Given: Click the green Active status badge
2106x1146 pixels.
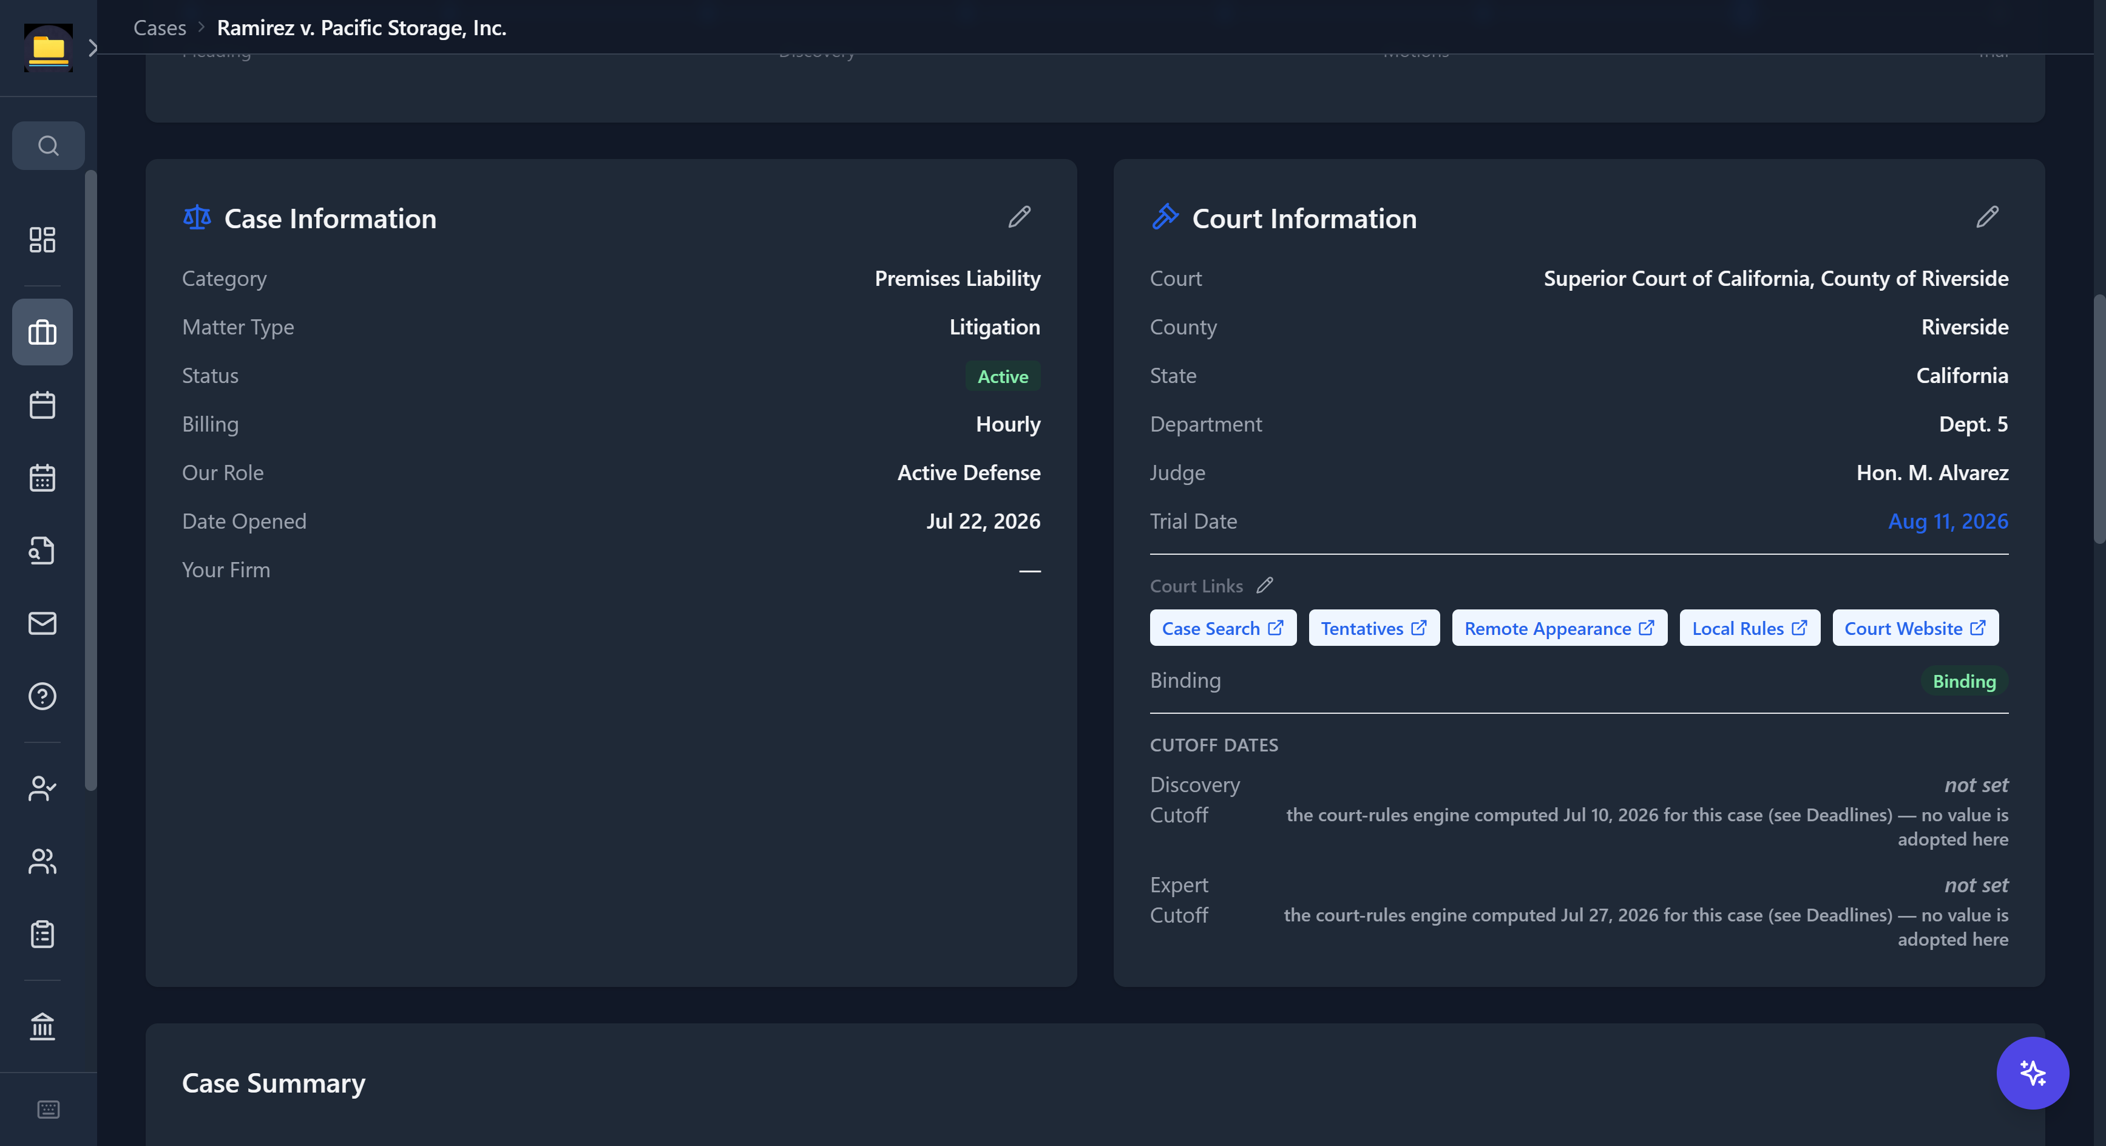Looking at the screenshot, I should pyautogui.click(x=1003, y=376).
